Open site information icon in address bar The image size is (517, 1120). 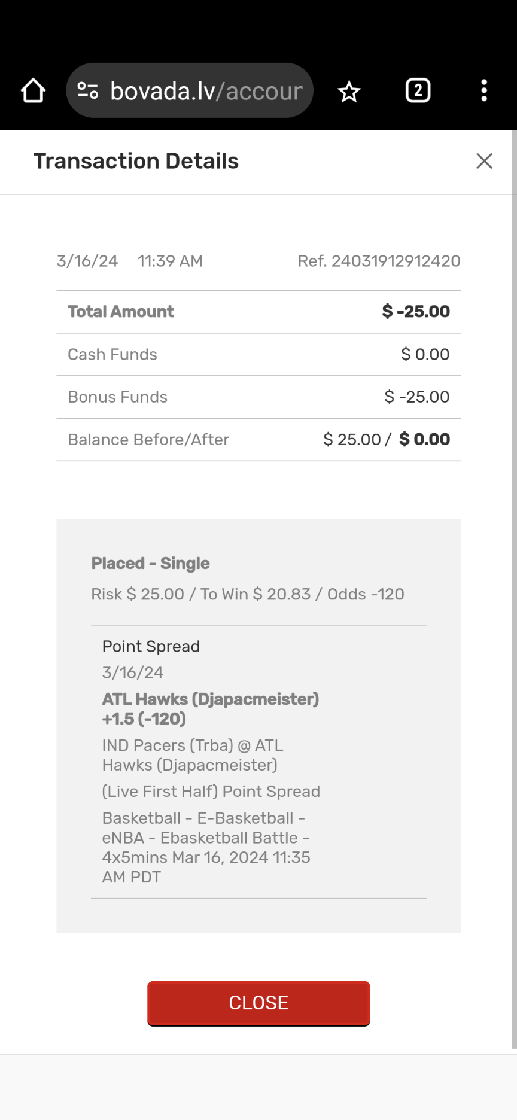pos(88,91)
